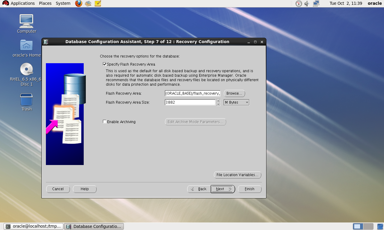Click the Flash Recovery Area Size field
This screenshot has height=230, width=384.
pyautogui.click(x=190, y=102)
